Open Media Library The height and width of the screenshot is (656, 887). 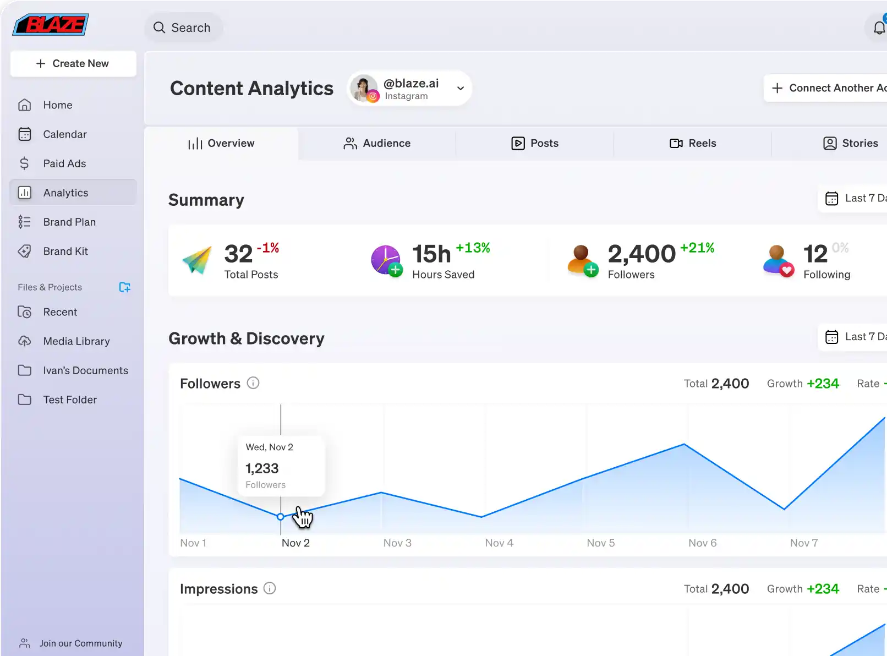73,341
